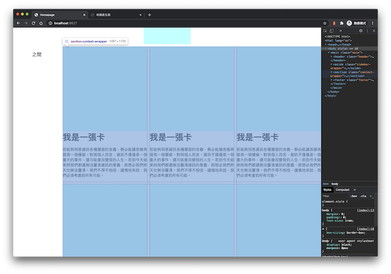Go back with the browser back arrow
Image resolution: width=391 pixels, height=274 pixels.
(x=18, y=23)
